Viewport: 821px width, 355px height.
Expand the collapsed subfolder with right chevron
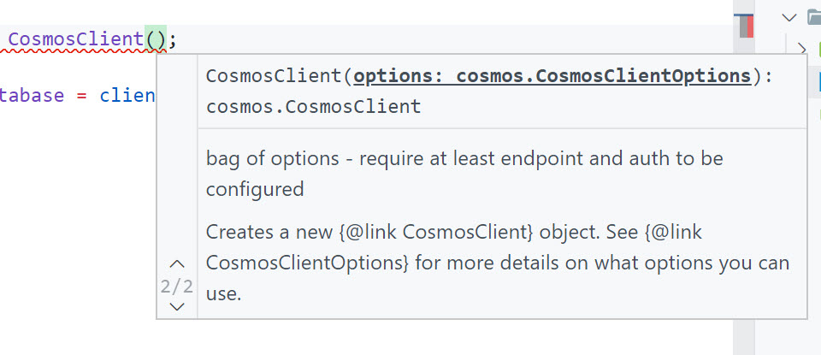click(801, 48)
